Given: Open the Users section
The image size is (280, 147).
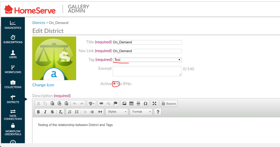Looking at the screenshot, I should pos(13,54).
